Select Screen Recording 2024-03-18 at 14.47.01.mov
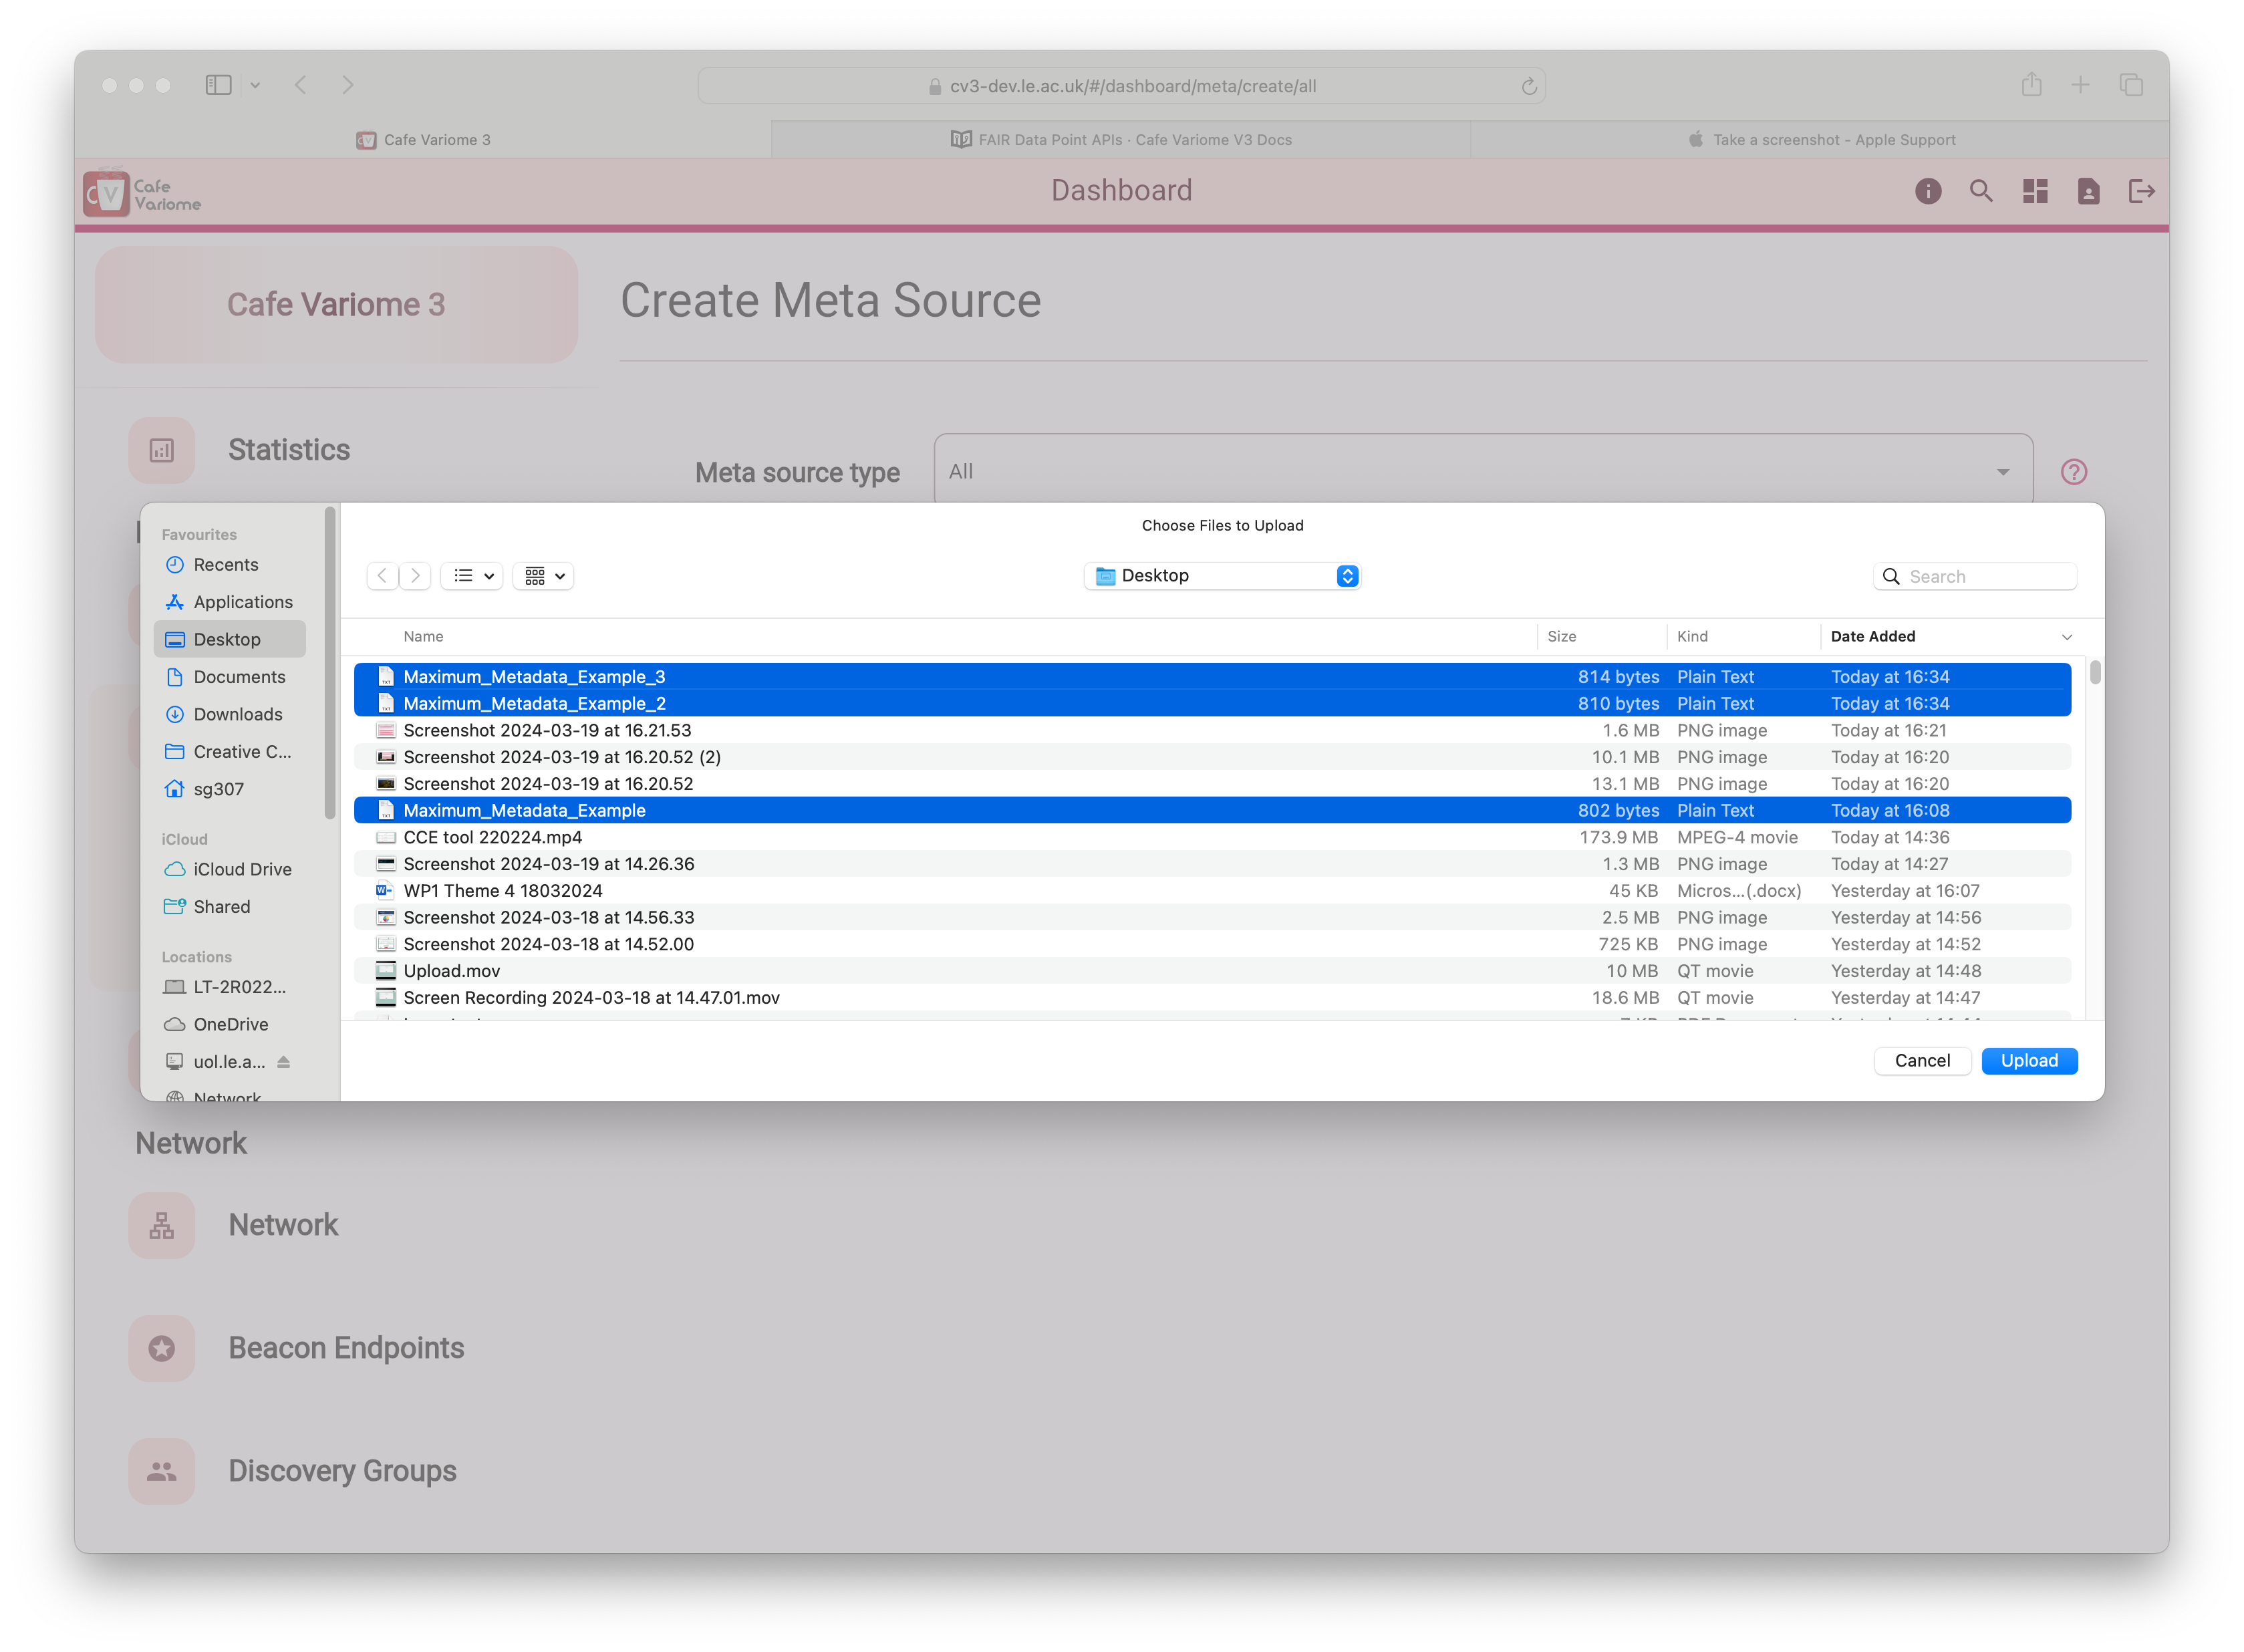 point(1212,998)
